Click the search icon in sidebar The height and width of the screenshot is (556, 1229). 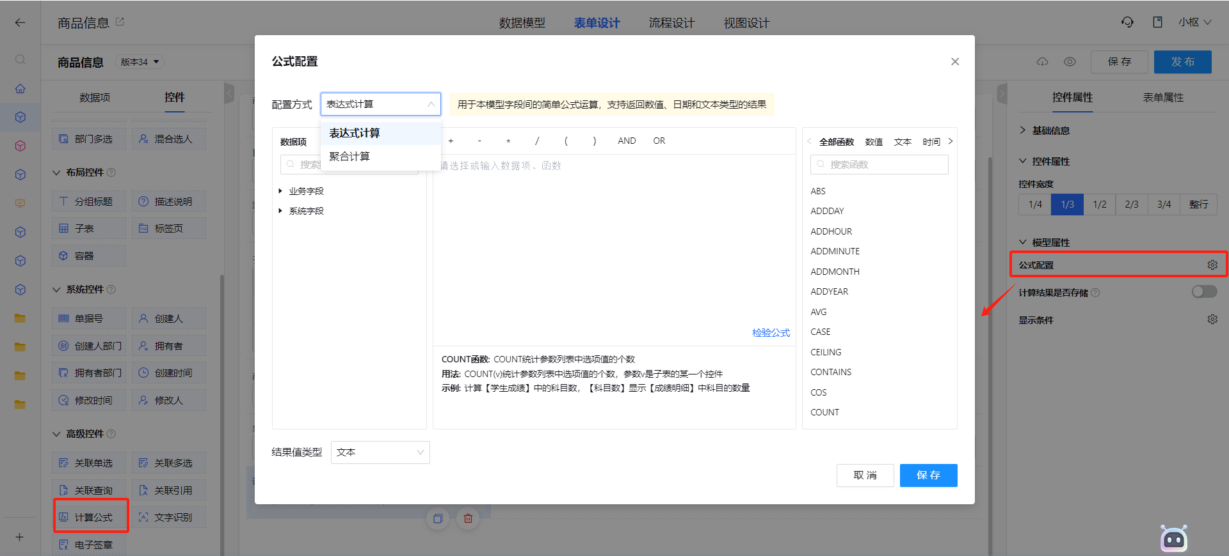click(20, 59)
